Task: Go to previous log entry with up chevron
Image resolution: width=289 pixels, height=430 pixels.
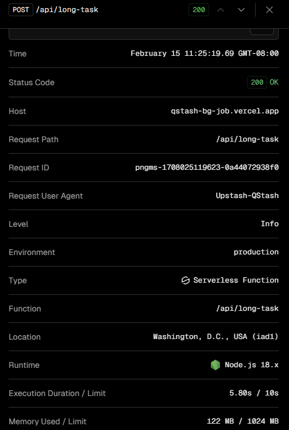Action: [x=221, y=10]
